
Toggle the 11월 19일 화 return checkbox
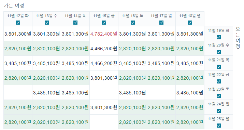pos(219,37)
